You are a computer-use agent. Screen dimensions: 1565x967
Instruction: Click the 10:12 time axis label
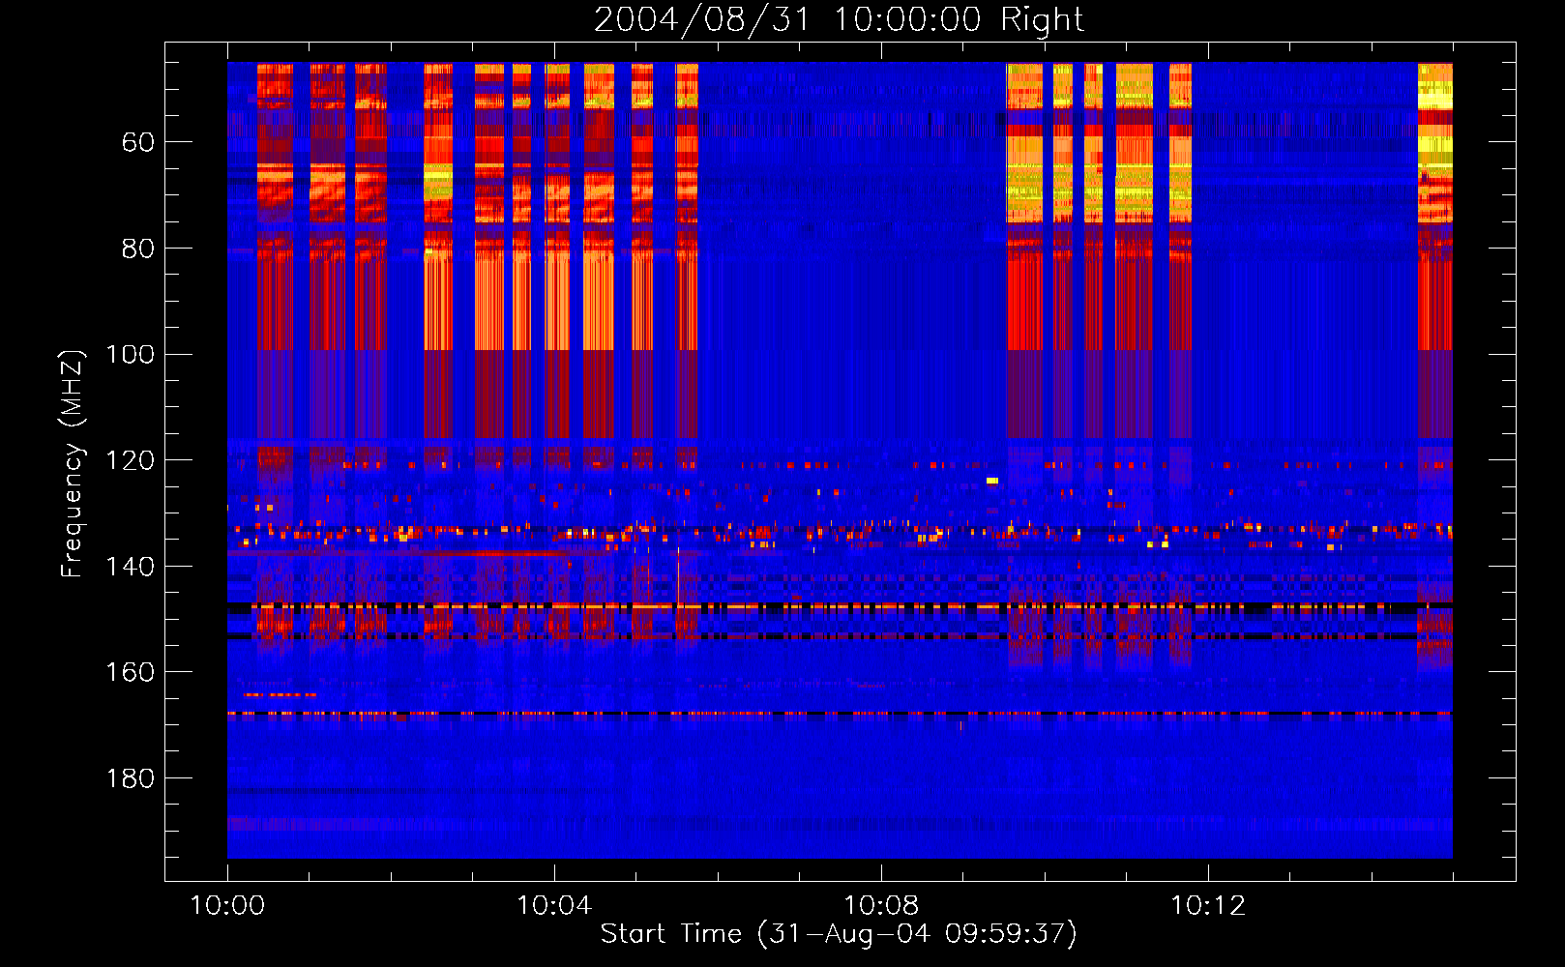pyautogui.click(x=1208, y=906)
